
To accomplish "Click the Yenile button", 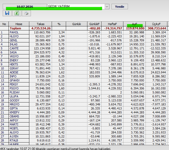I will coord(120,7).
